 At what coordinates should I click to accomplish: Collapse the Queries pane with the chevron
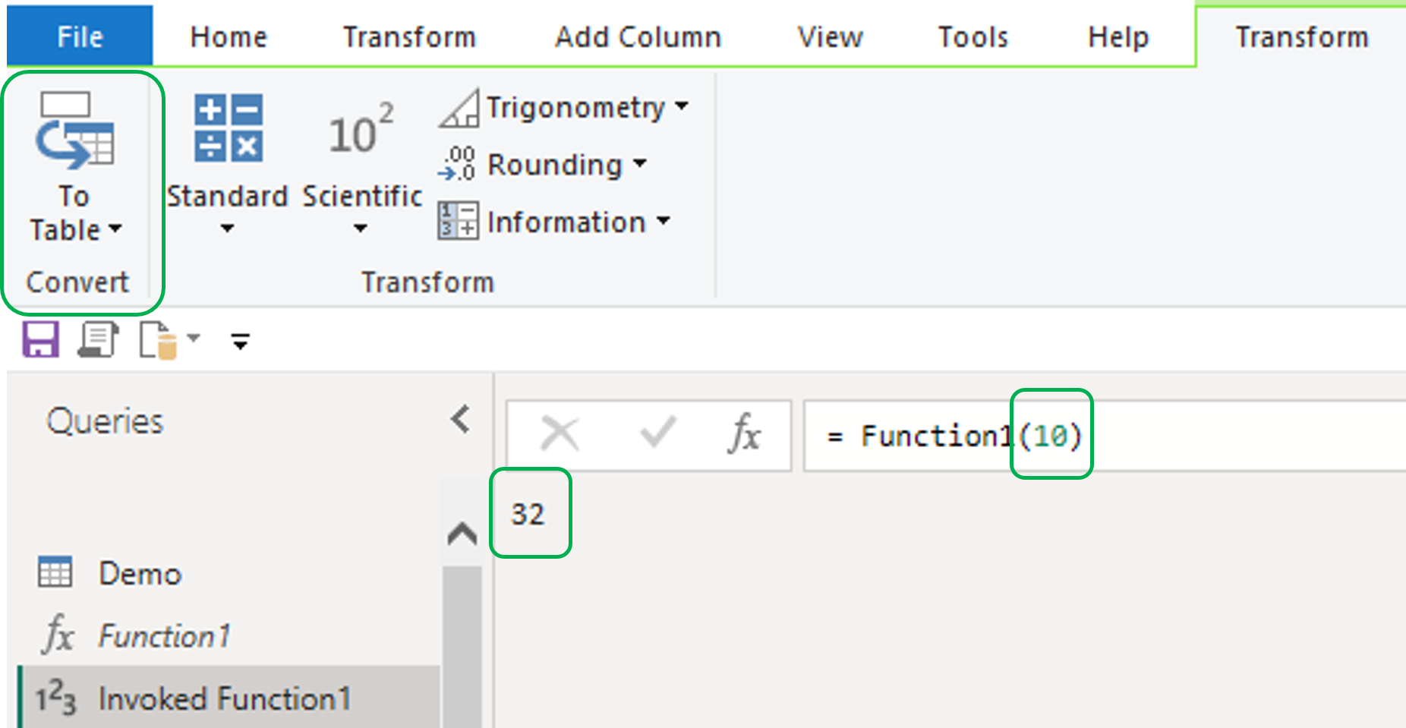click(x=459, y=419)
